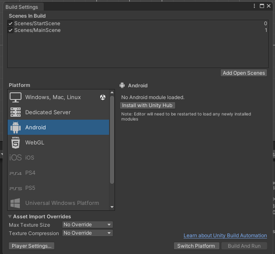Click the WebGL HTML5 shield icon
Screen dimensions: 275x254
pos(16,142)
